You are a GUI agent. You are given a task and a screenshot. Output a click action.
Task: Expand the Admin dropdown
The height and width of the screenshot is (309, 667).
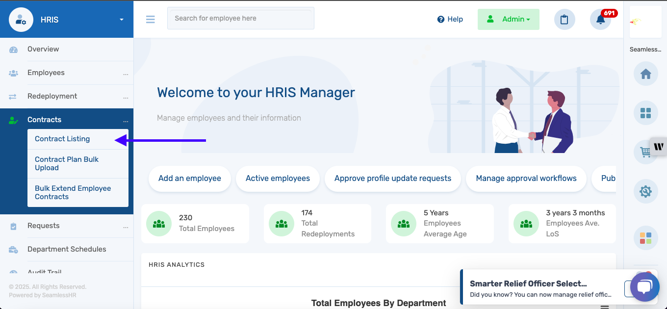point(509,19)
